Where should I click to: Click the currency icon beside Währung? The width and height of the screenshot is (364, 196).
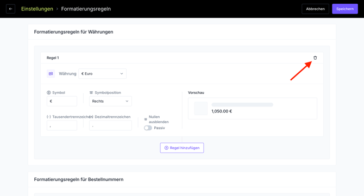[x=51, y=73]
